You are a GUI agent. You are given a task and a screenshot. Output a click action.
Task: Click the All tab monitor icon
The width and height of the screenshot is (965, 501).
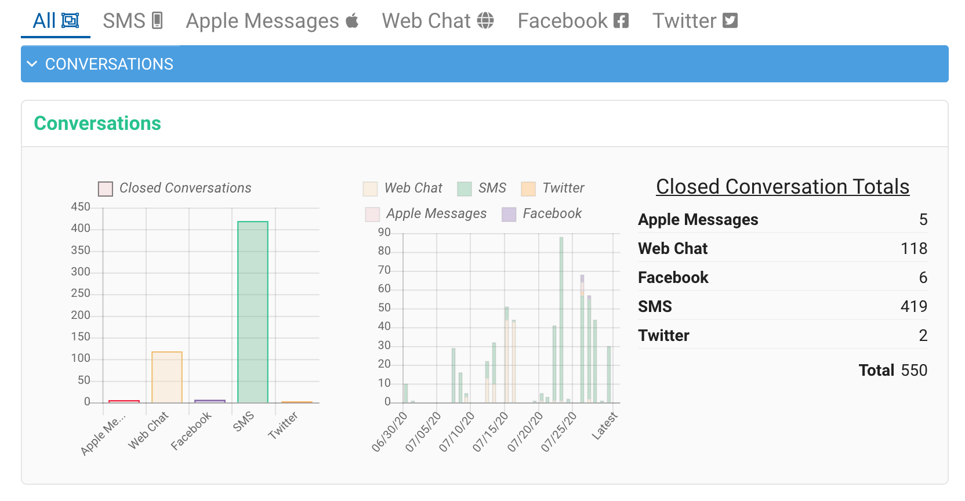[x=70, y=21]
